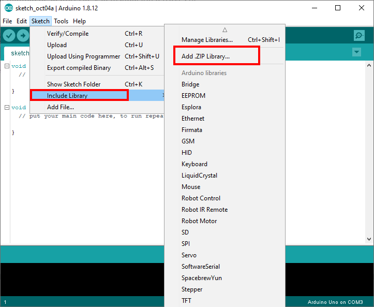Include the GSM library
The image size is (374, 307).
click(225, 141)
